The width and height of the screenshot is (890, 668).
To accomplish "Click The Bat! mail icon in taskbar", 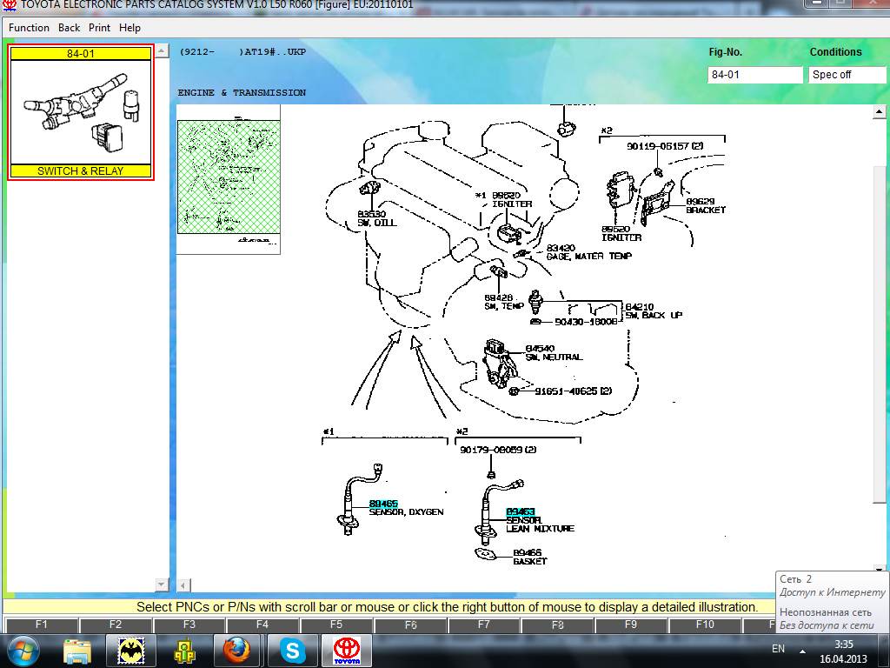I will pos(130,650).
